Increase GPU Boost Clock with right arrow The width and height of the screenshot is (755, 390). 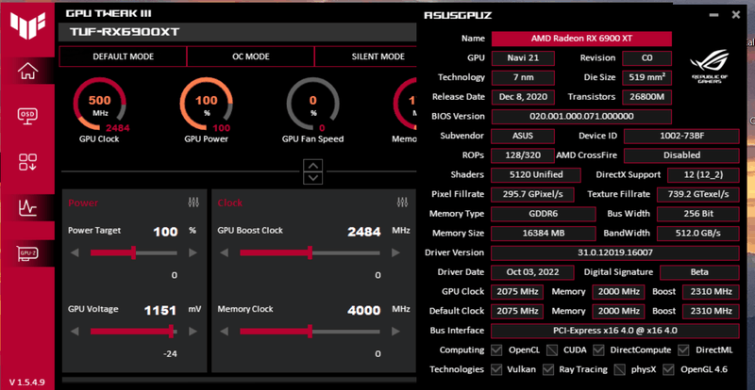(395, 253)
